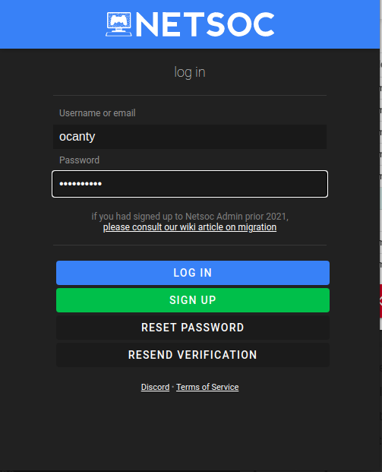Click the 'ocanty' username text
This screenshot has width=382, height=472.
coord(77,137)
